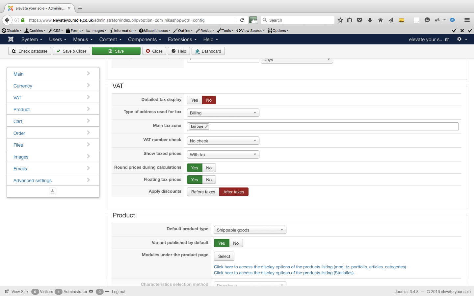Apply discounts After taxes

(234, 192)
